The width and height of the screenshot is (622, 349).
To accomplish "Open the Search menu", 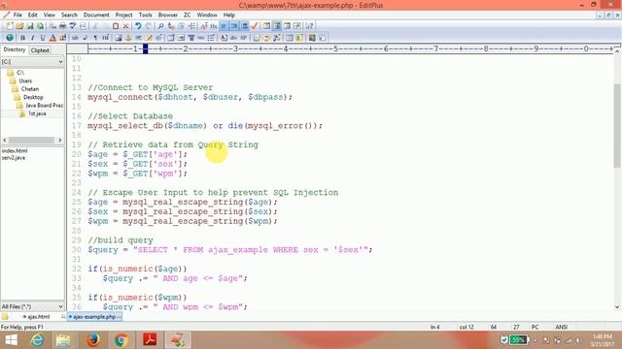I will pyautogui.click(x=69, y=16).
